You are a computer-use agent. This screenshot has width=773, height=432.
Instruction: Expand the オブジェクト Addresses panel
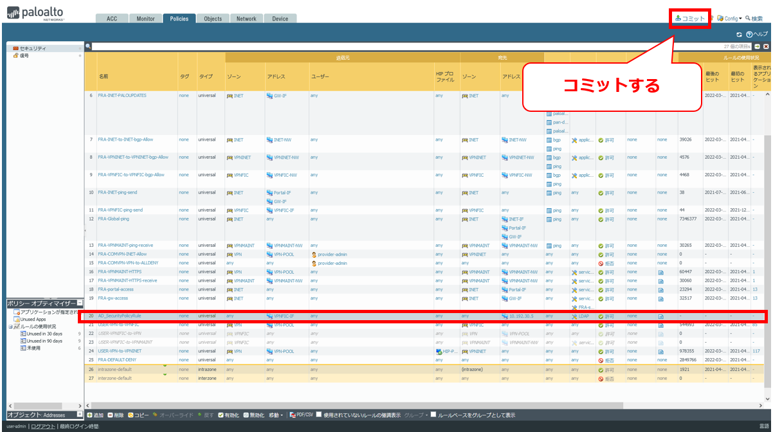80,415
